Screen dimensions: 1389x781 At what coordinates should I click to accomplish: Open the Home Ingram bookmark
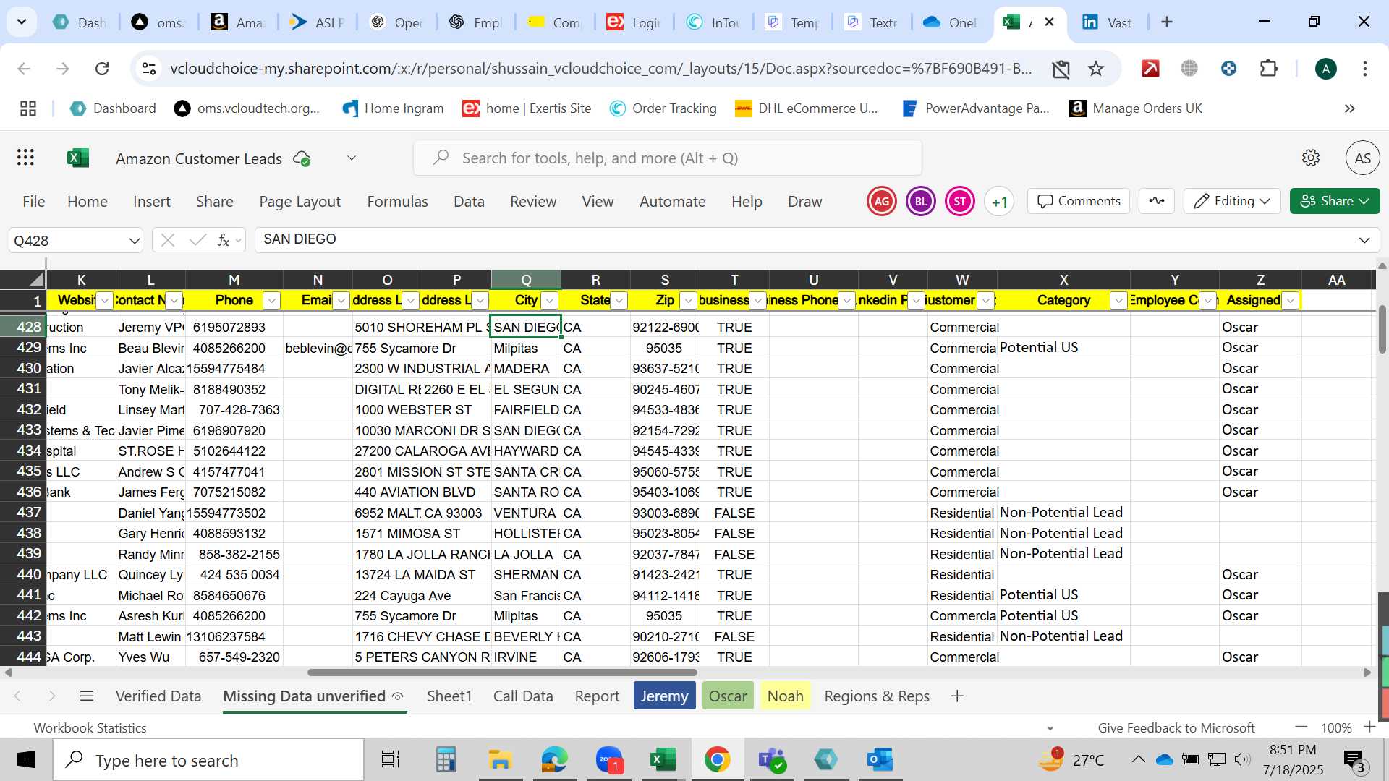tap(394, 108)
